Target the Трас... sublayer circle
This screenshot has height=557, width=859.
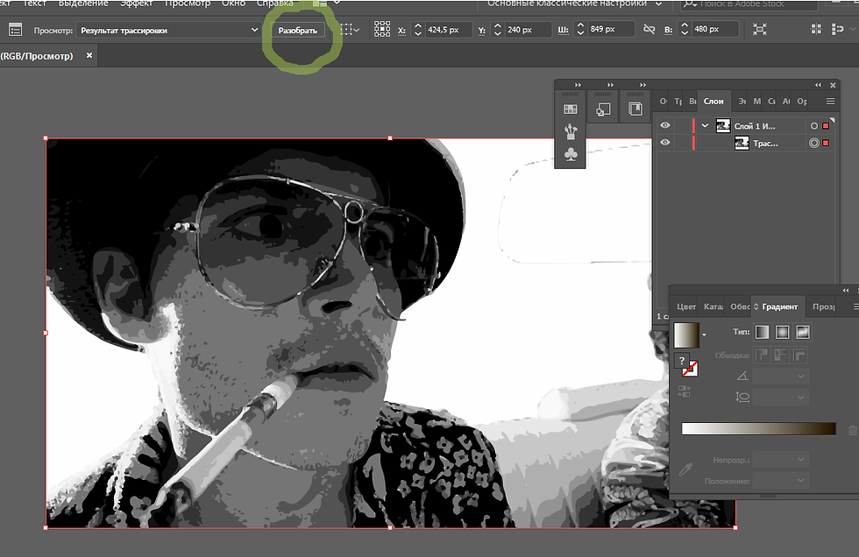[814, 143]
